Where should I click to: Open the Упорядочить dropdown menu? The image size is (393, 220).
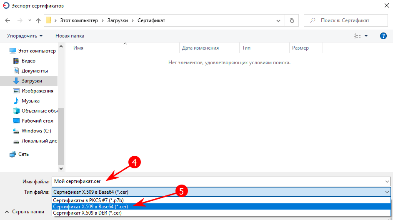[x=25, y=36]
